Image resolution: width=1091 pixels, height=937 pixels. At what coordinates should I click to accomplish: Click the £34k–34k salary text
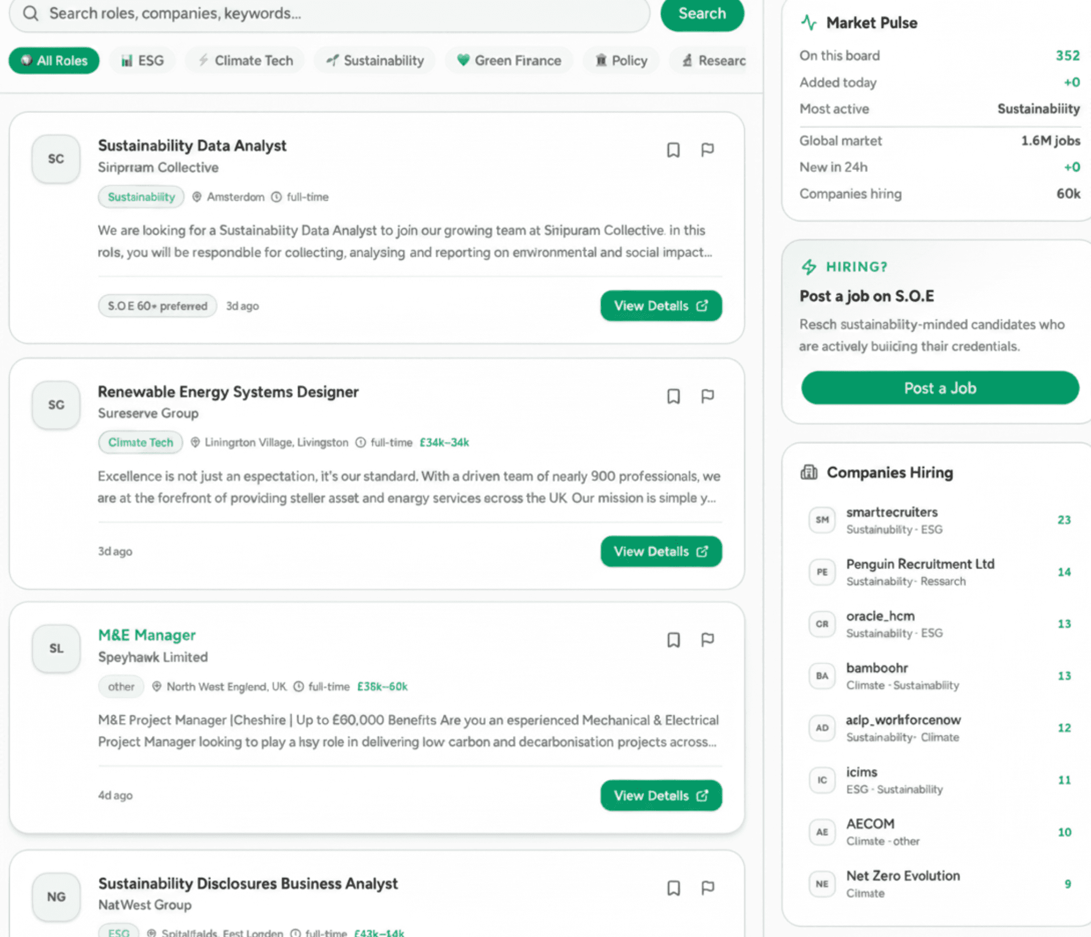(x=444, y=442)
